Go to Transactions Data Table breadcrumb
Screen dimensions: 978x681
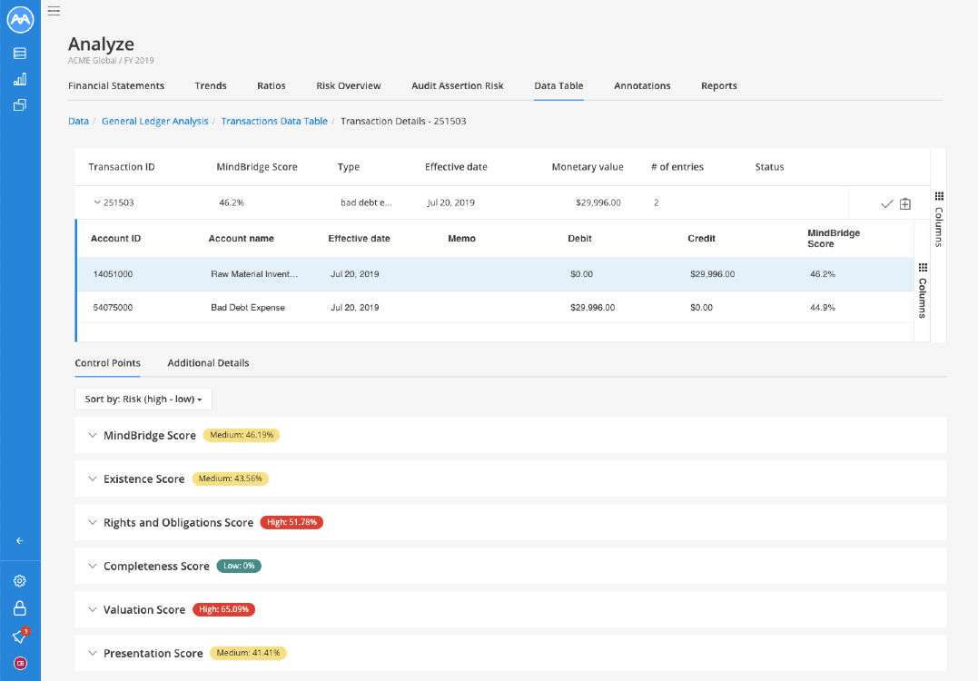pyautogui.click(x=274, y=121)
